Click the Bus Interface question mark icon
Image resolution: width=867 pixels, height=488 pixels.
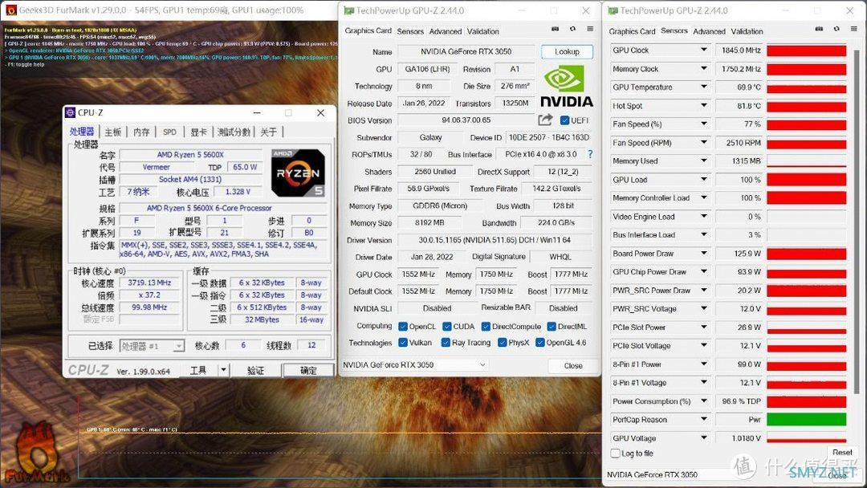pos(590,154)
